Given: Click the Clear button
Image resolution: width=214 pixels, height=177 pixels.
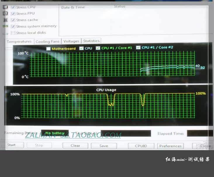Looking at the screenshot, I should pyautogui.click(x=75, y=145).
